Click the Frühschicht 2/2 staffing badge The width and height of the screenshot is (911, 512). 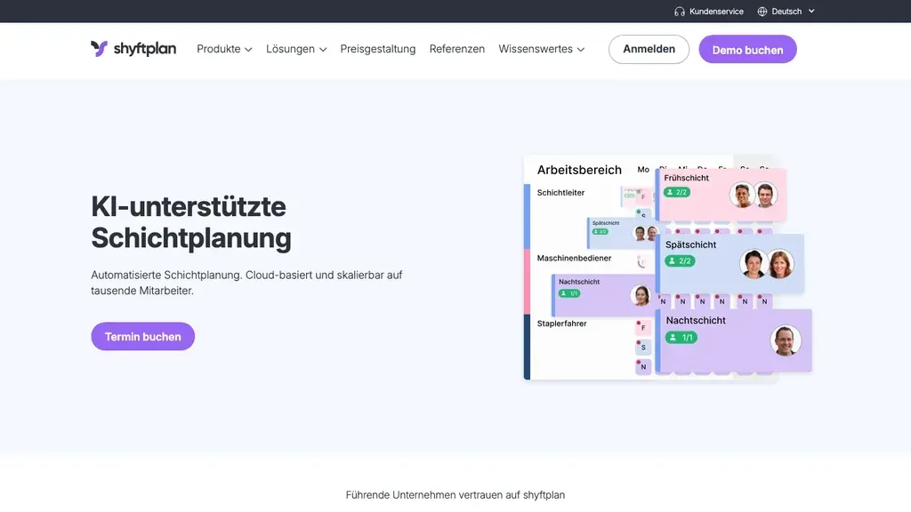tap(677, 192)
